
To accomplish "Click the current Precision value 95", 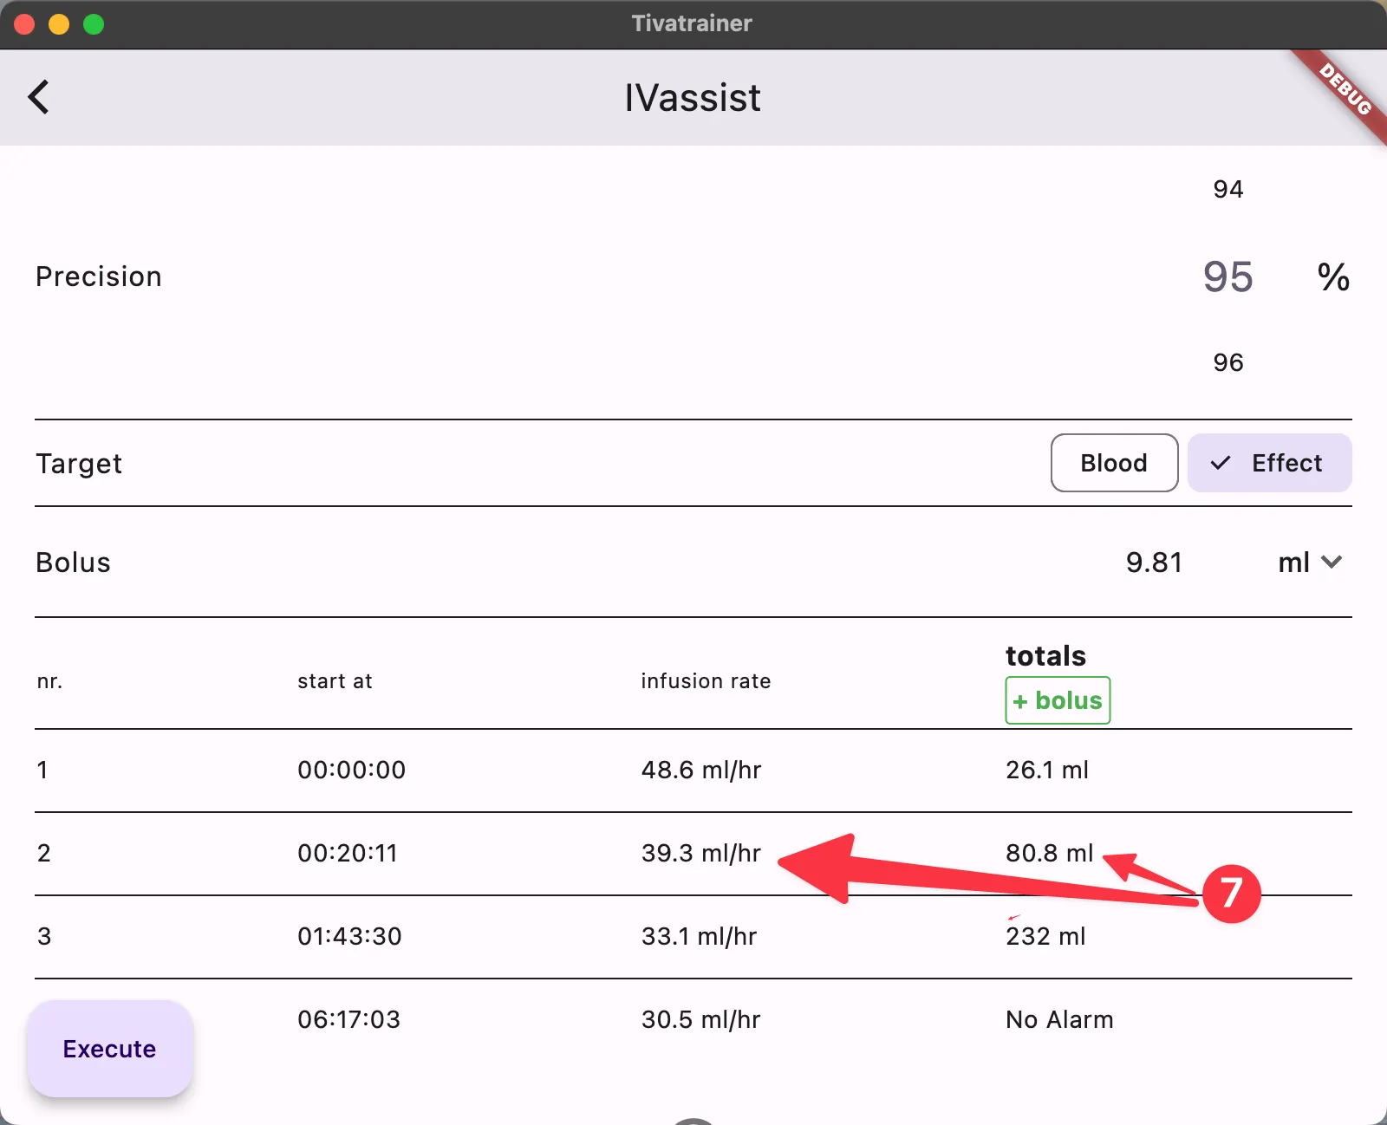I will pos(1227,277).
